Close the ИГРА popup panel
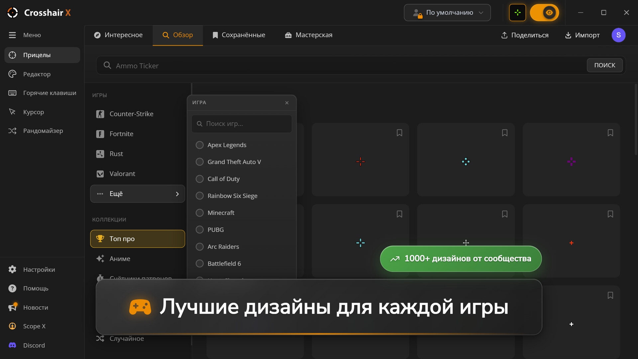638x359 pixels. pos(287,103)
